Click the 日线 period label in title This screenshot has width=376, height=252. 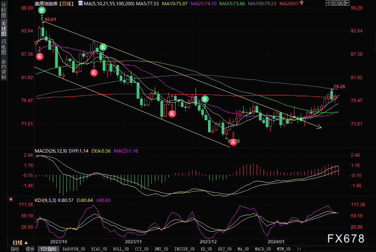(67, 4)
